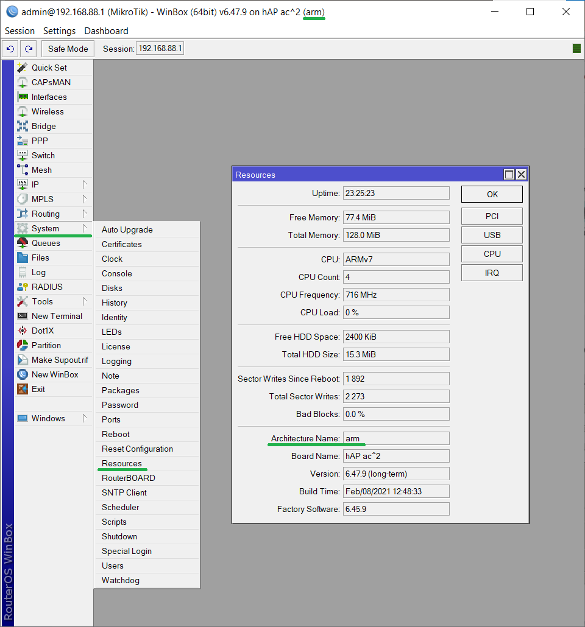The width and height of the screenshot is (585, 627).
Task: Toggle the Safe Mode button
Action: [68, 49]
